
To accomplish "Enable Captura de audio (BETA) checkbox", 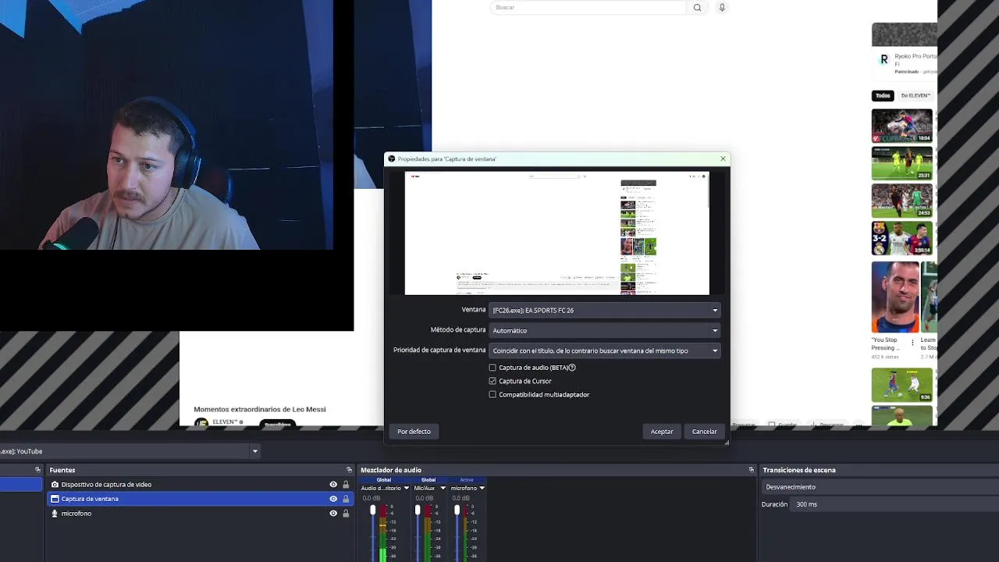I will point(492,368).
